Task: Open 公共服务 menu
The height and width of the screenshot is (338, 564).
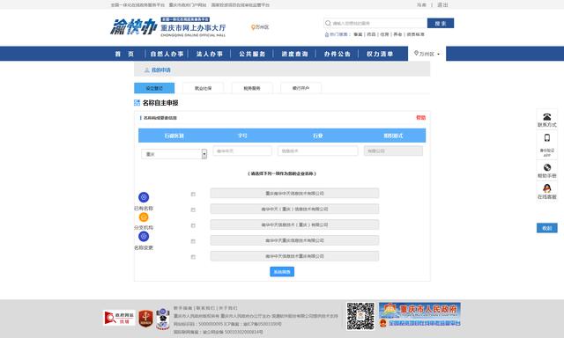Action: coord(252,54)
